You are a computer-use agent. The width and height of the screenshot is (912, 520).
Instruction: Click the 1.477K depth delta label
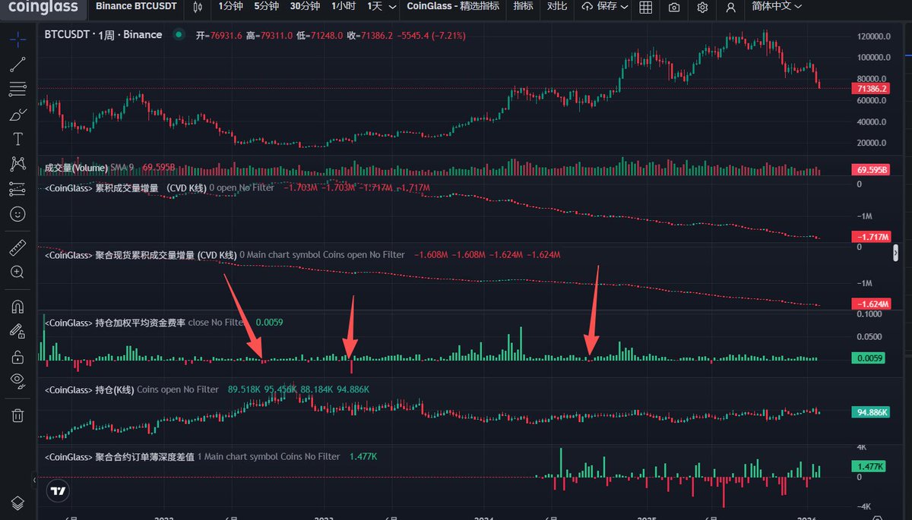[868, 467]
